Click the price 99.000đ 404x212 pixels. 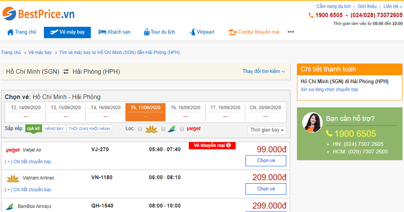pyautogui.click(x=272, y=149)
